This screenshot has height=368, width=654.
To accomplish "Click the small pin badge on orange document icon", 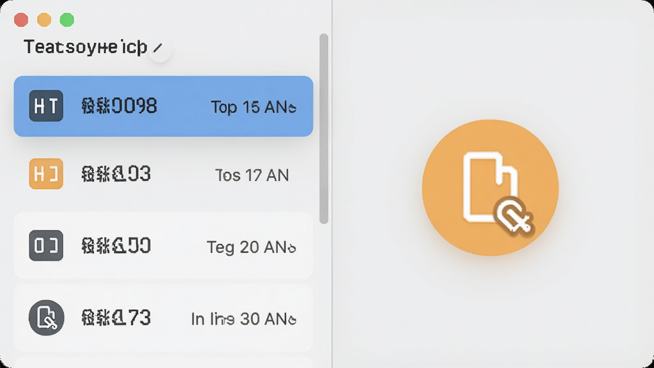I will click(x=513, y=215).
